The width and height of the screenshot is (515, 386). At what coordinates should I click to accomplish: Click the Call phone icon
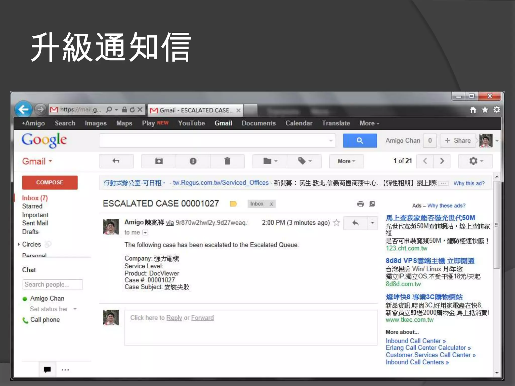pyautogui.click(x=25, y=320)
